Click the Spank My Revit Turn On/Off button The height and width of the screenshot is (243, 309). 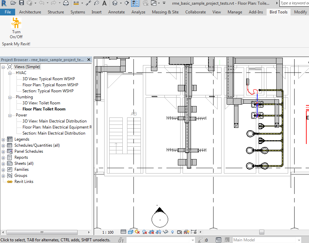click(16, 28)
